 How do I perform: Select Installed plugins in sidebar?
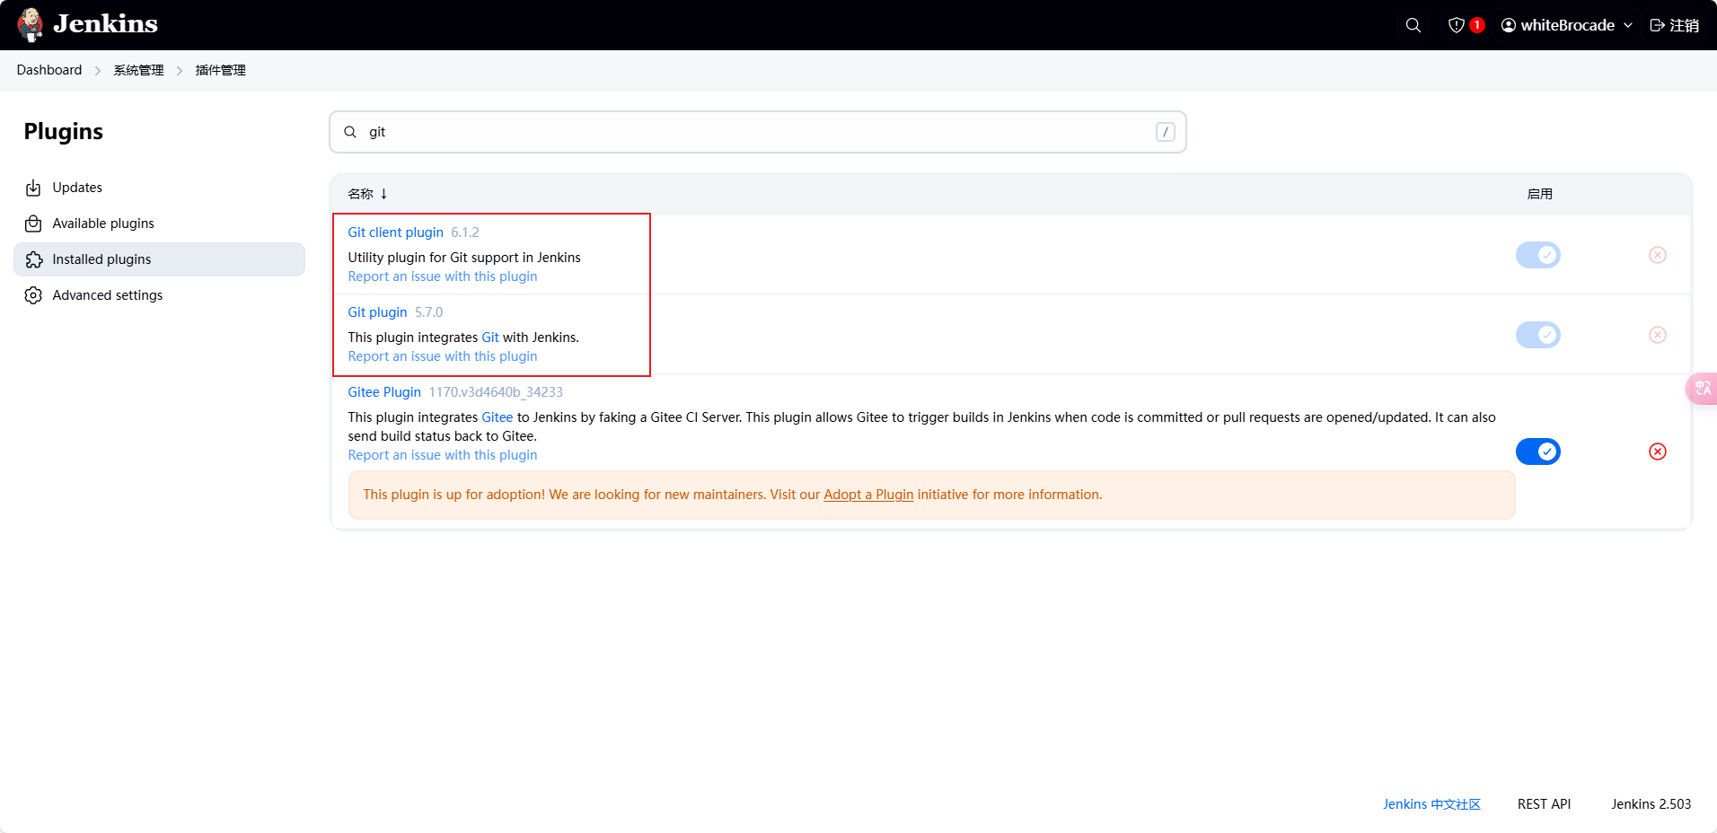click(x=159, y=259)
